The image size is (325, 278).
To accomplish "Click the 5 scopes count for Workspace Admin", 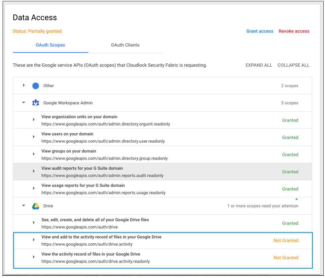I will click(x=290, y=103).
